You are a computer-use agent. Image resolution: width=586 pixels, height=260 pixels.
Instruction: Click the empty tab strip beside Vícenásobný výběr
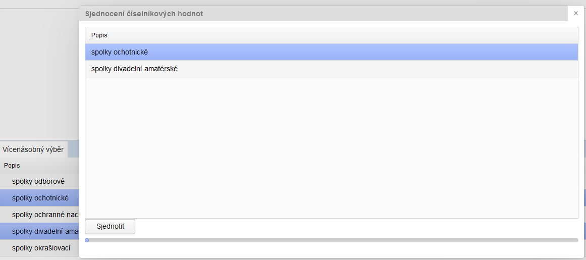coord(74,149)
